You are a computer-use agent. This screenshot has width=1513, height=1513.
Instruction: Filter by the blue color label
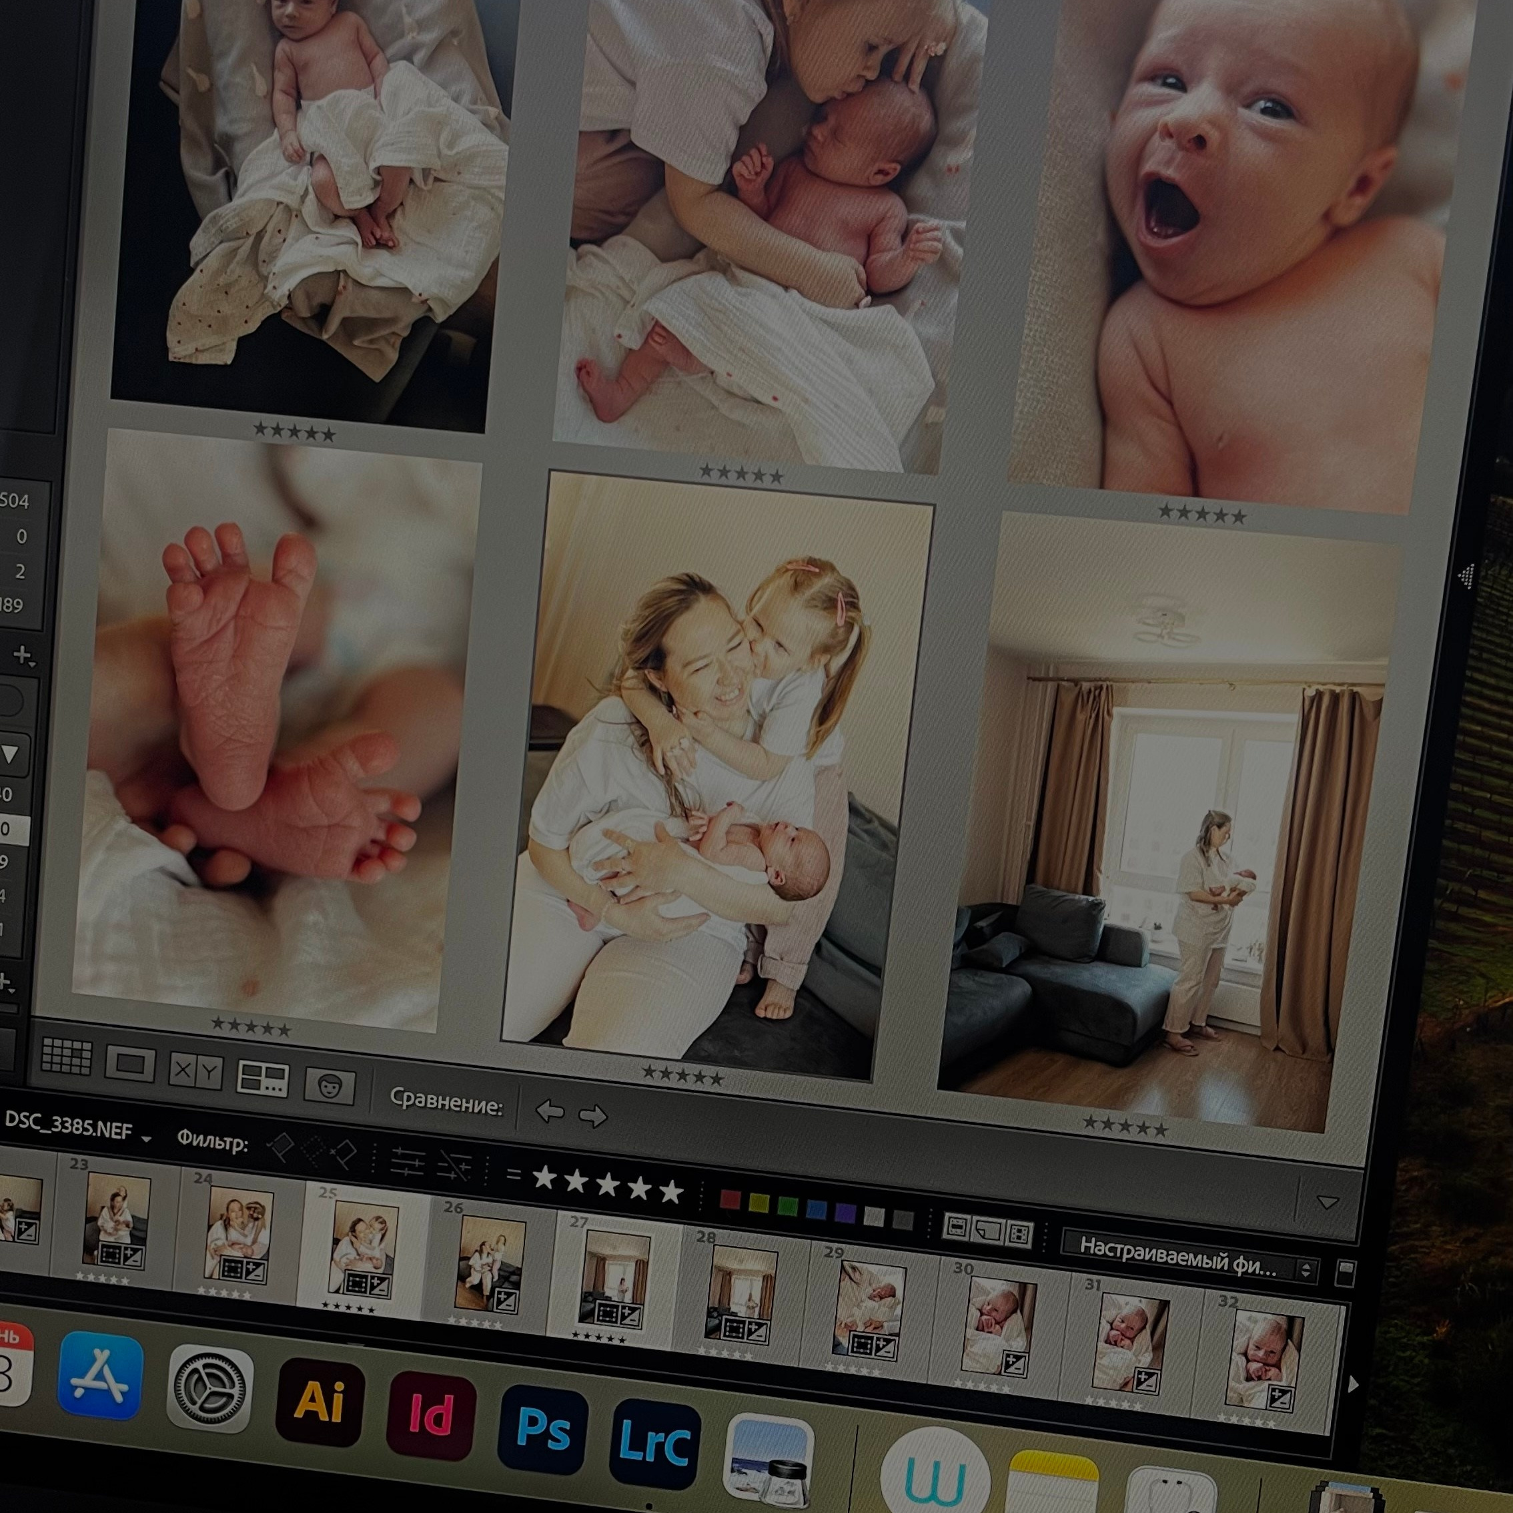(x=816, y=1209)
